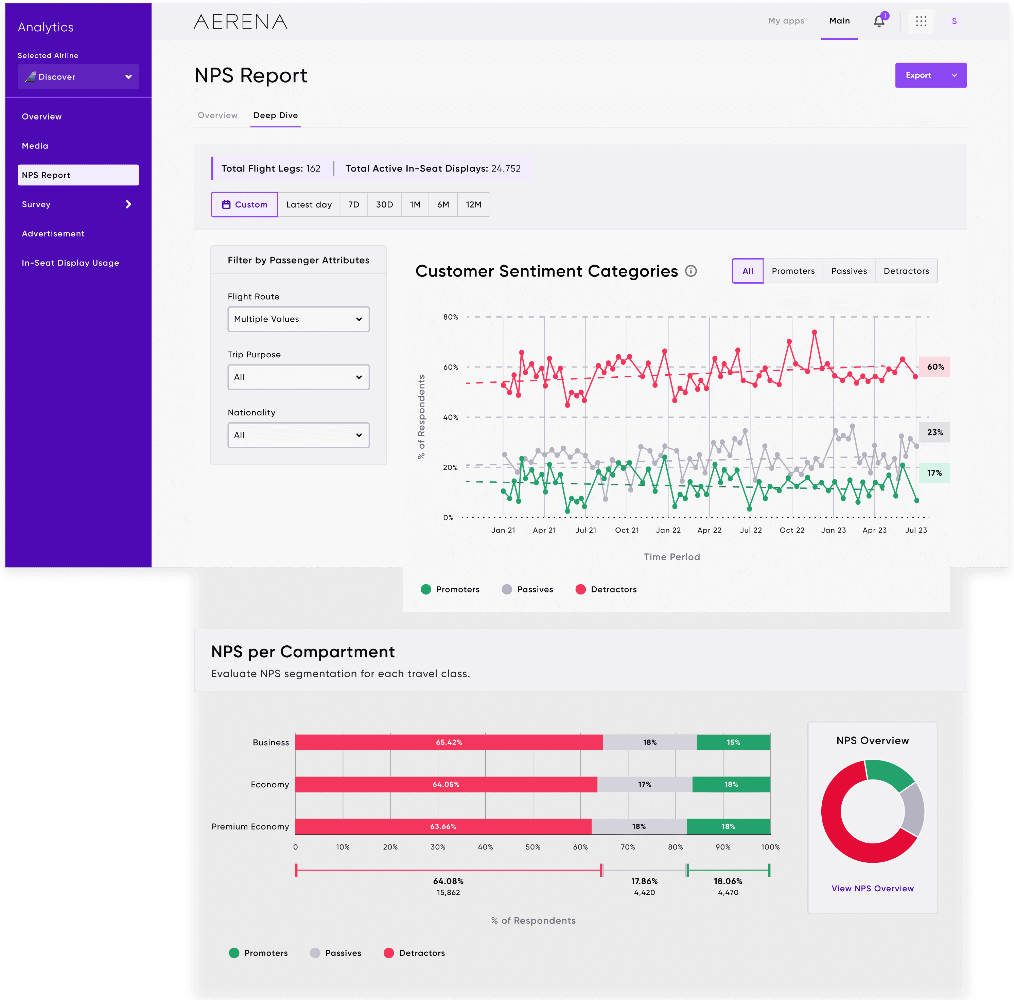Click the info icon beside Customer Sentiment Categories
This screenshot has height=1000, width=1014.
(x=691, y=271)
